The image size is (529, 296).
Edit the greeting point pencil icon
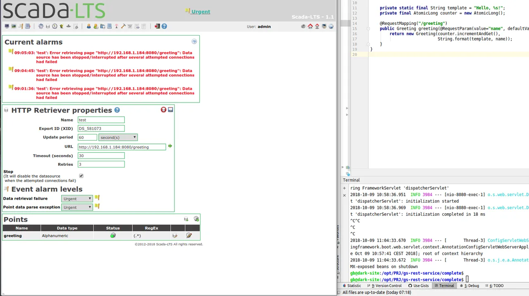(189, 235)
